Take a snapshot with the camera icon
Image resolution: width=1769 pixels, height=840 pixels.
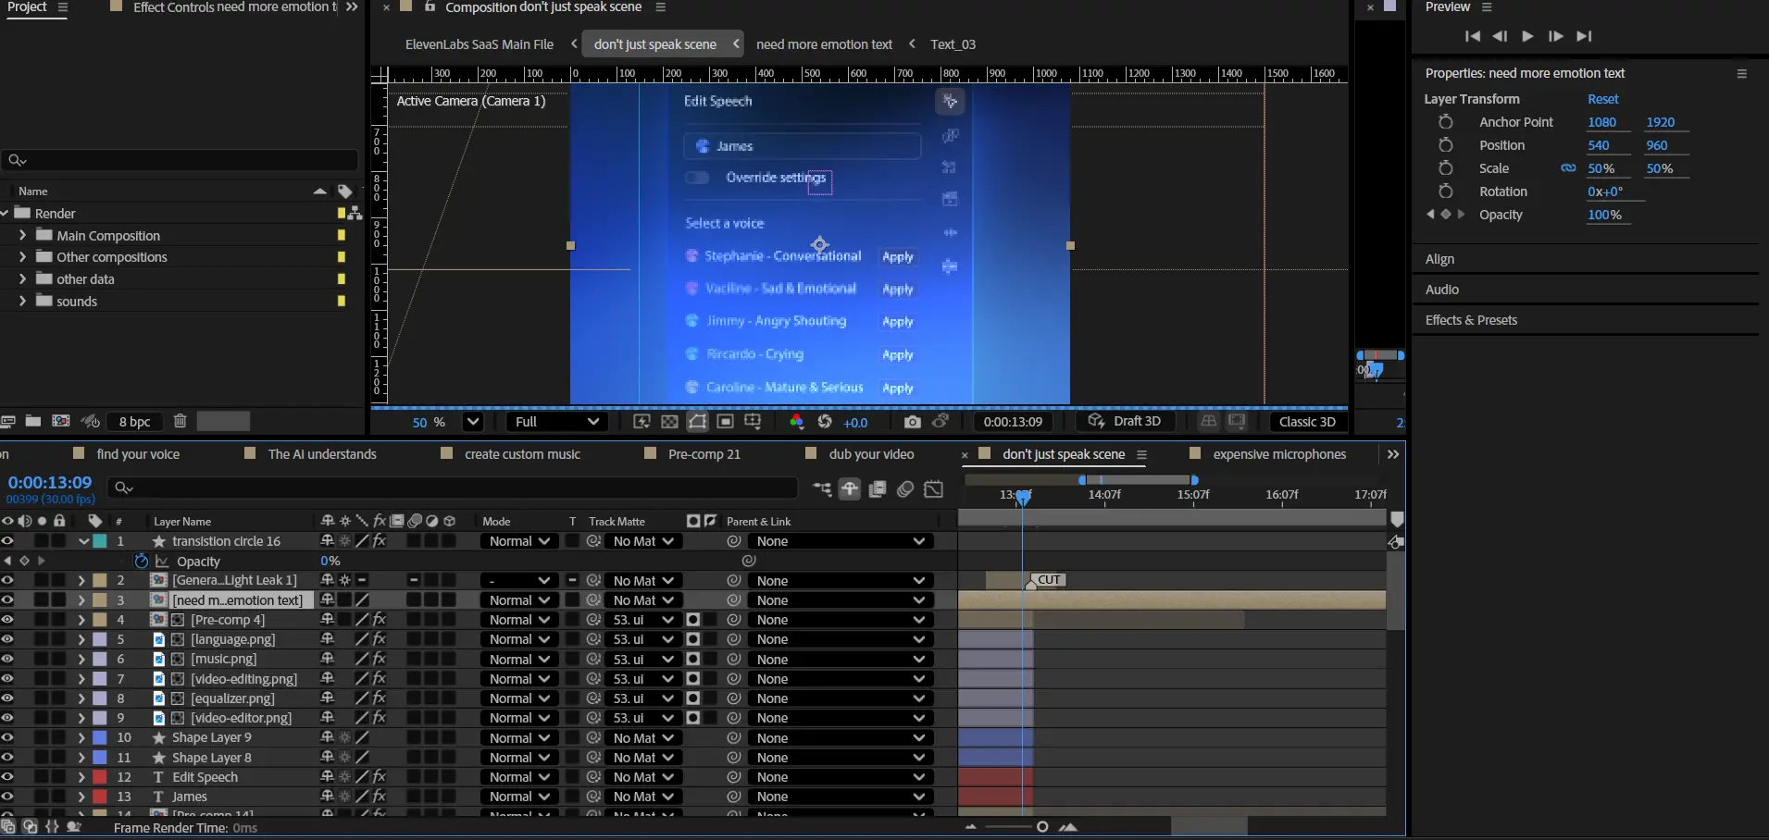click(912, 422)
